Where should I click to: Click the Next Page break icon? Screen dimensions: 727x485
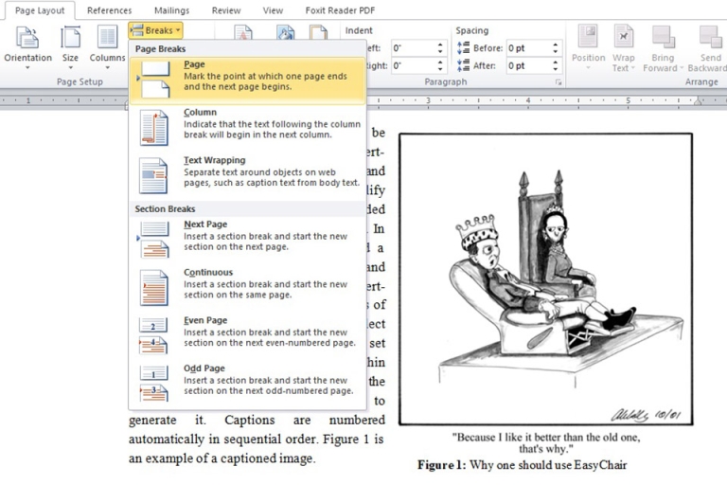[x=154, y=240]
